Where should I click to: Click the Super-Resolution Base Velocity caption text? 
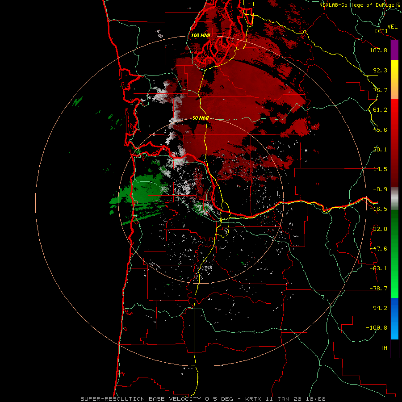coord(203,399)
